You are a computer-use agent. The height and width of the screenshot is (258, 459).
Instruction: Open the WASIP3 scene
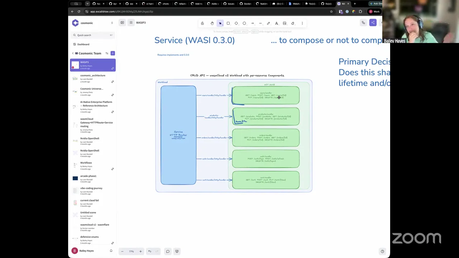pos(93,65)
